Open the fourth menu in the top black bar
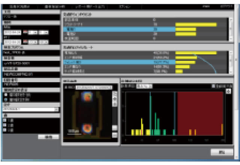240x165 pixels. pyautogui.click(x=125, y=7)
